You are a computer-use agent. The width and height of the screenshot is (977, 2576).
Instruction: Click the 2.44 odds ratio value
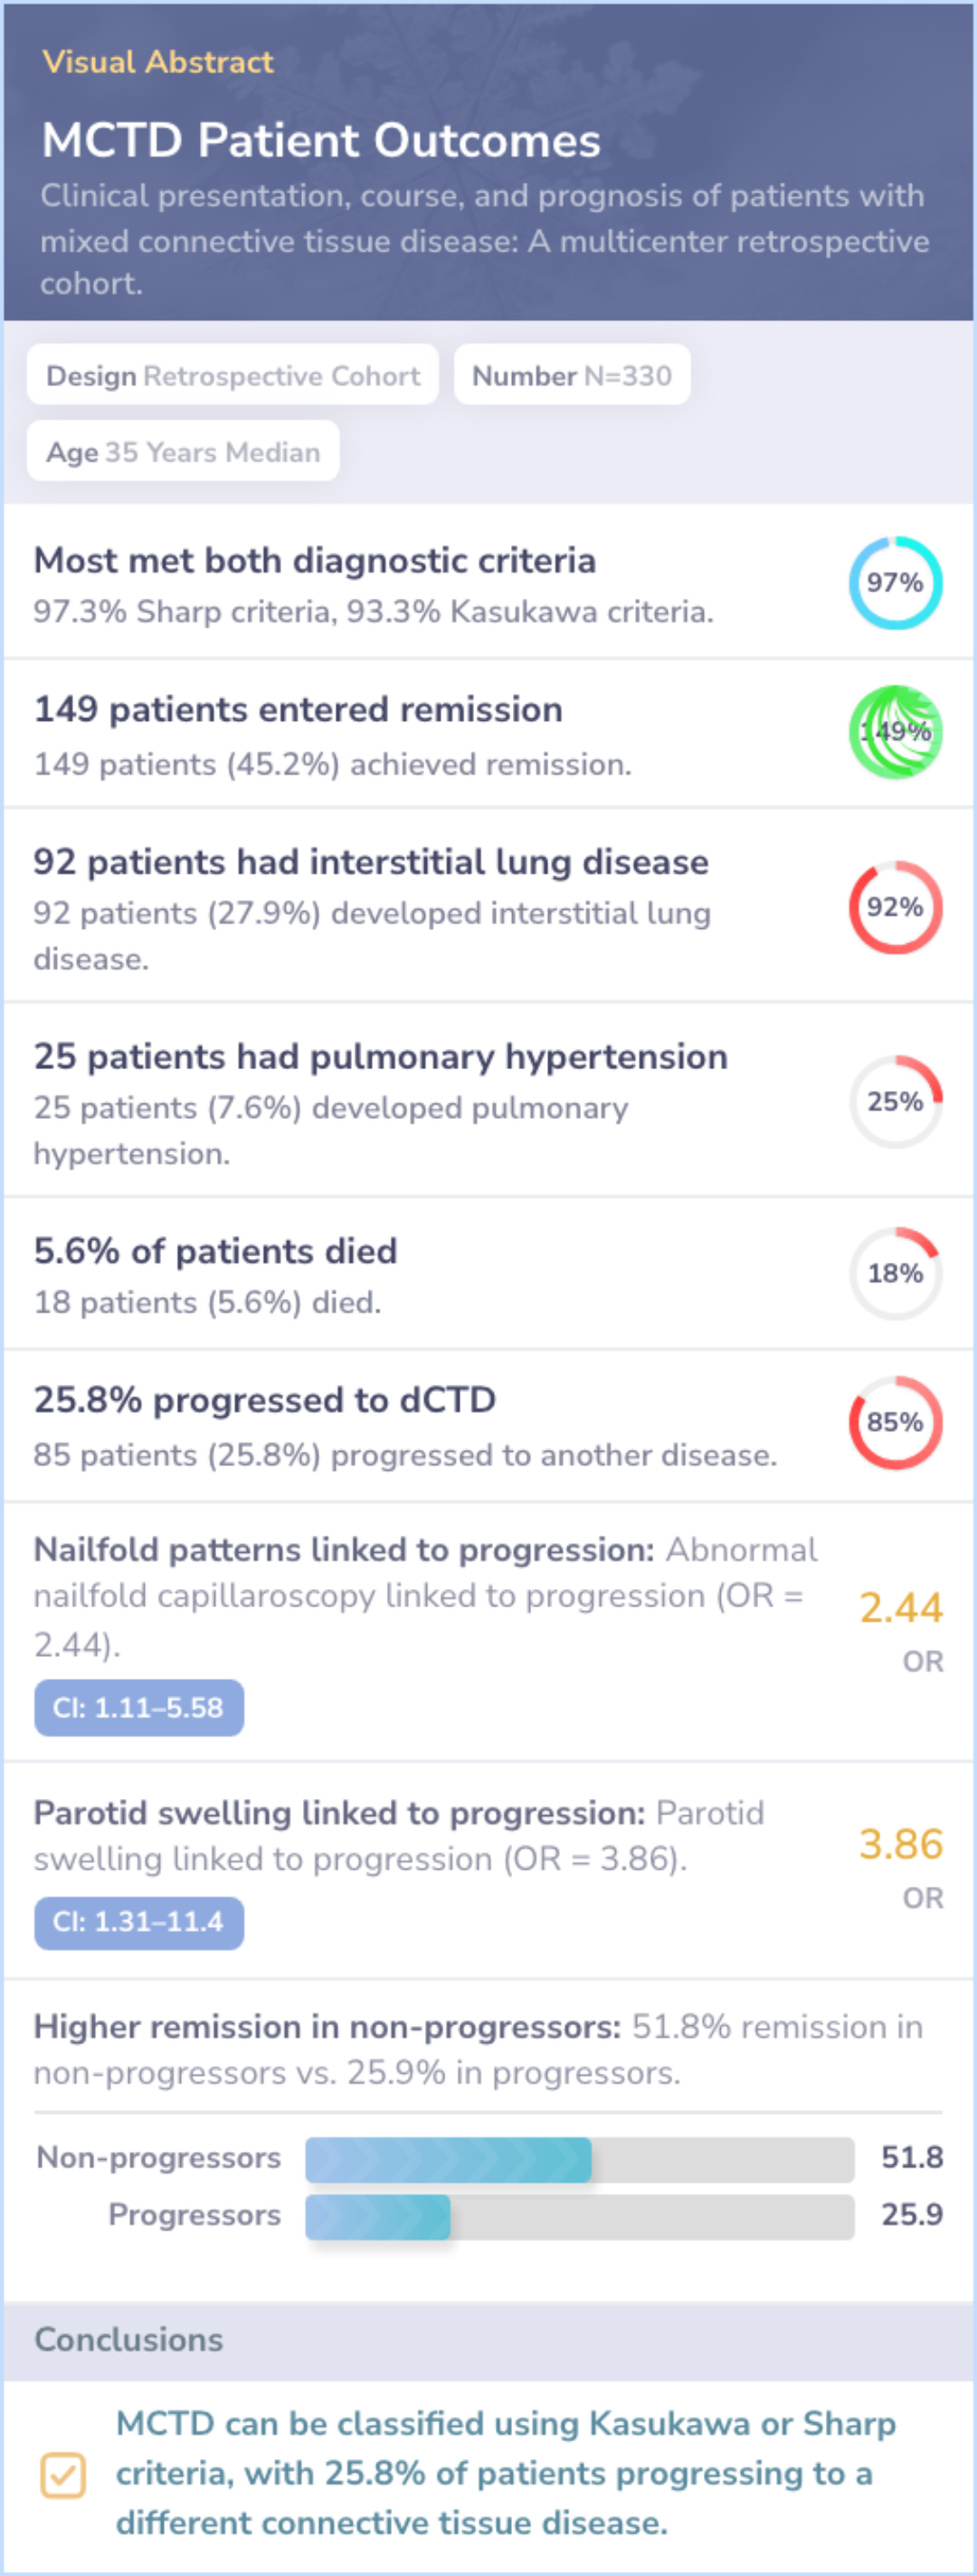(900, 1608)
